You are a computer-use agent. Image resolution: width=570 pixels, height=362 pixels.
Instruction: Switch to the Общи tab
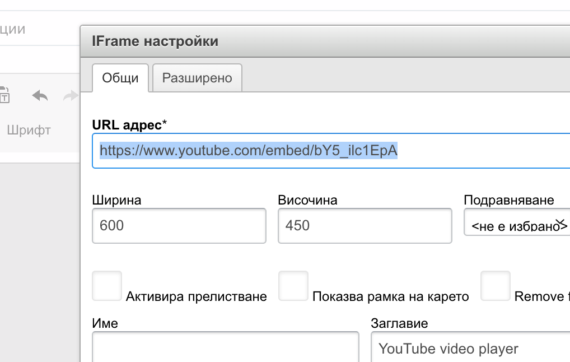pyautogui.click(x=120, y=78)
